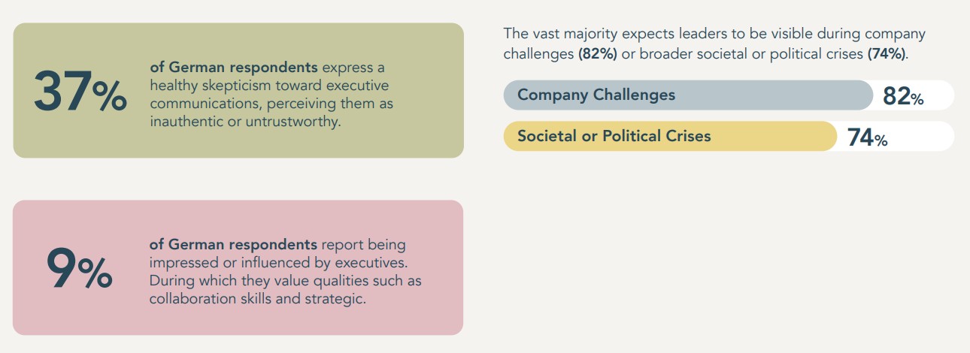
Task: Click the "inauthentic or untrustworthy" line
Action: pyautogui.click(x=244, y=122)
